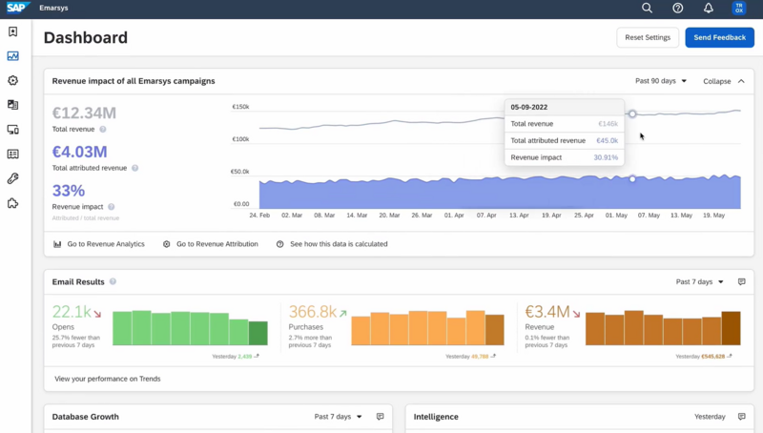Open Database Growth Past 7 days dropdown
763x433 pixels.
click(339, 417)
